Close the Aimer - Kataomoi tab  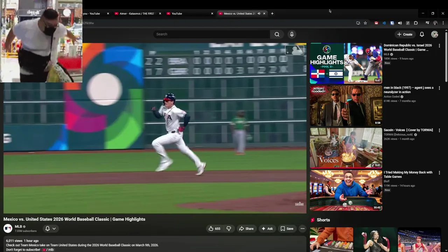[160, 14]
